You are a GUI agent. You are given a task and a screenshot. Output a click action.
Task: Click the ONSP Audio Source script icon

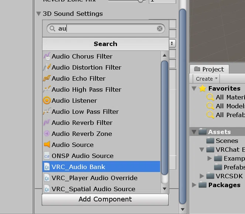click(47, 156)
